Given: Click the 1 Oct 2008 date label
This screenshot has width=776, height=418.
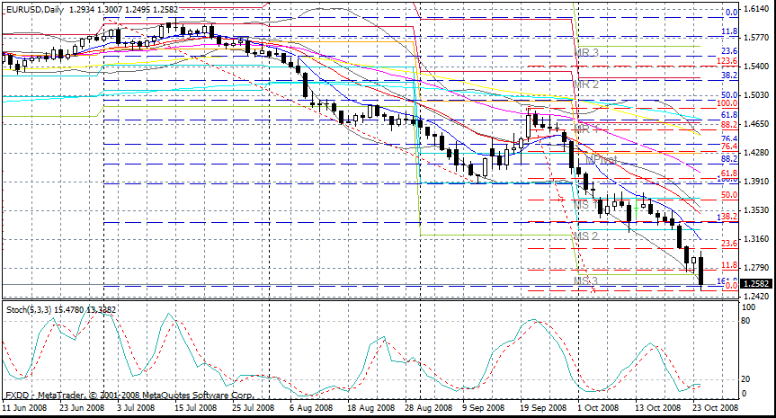Looking at the screenshot, I should coord(593,407).
